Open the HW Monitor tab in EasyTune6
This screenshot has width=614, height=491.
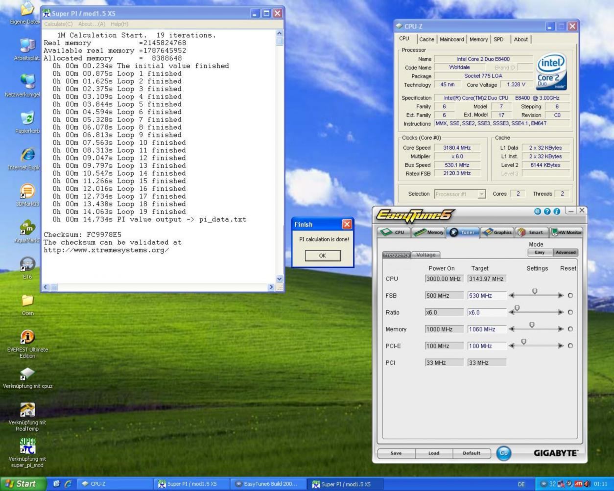[x=566, y=232]
